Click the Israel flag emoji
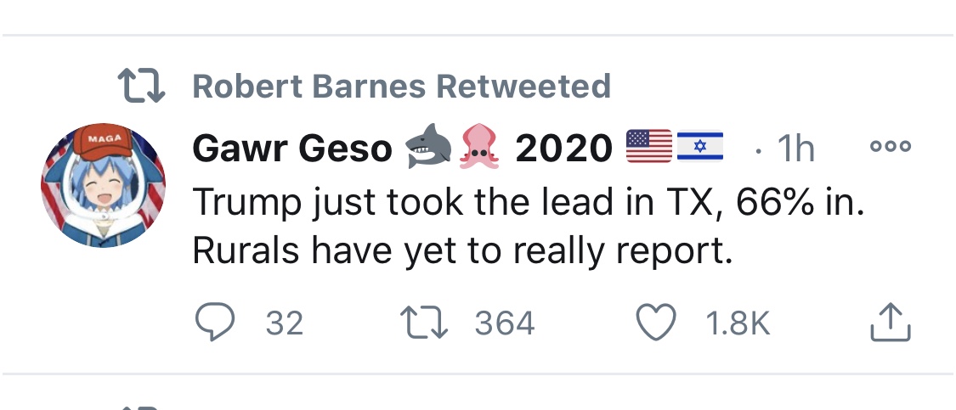The image size is (956, 410). tap(700, 146)
